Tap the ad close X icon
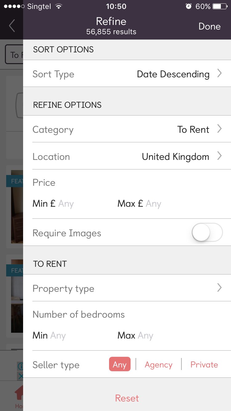 [x=20, y=376]
